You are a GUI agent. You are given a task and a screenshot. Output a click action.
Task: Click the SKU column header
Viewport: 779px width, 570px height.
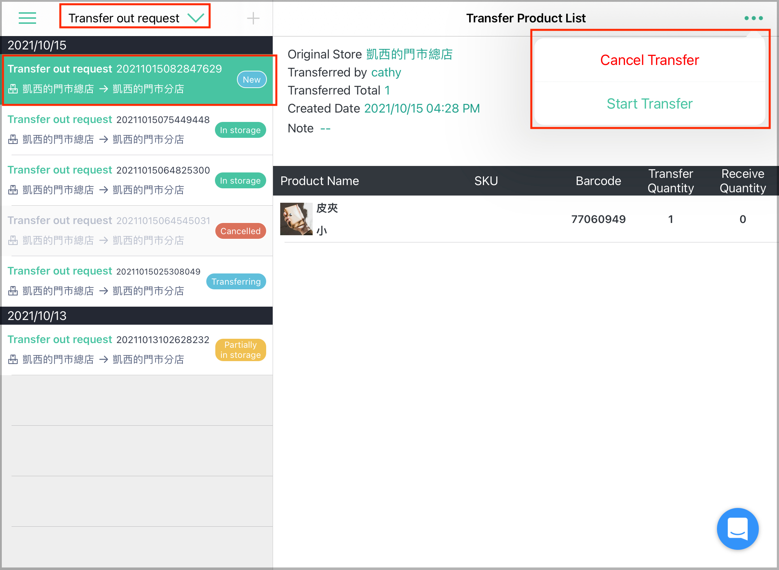click(486, 181)
